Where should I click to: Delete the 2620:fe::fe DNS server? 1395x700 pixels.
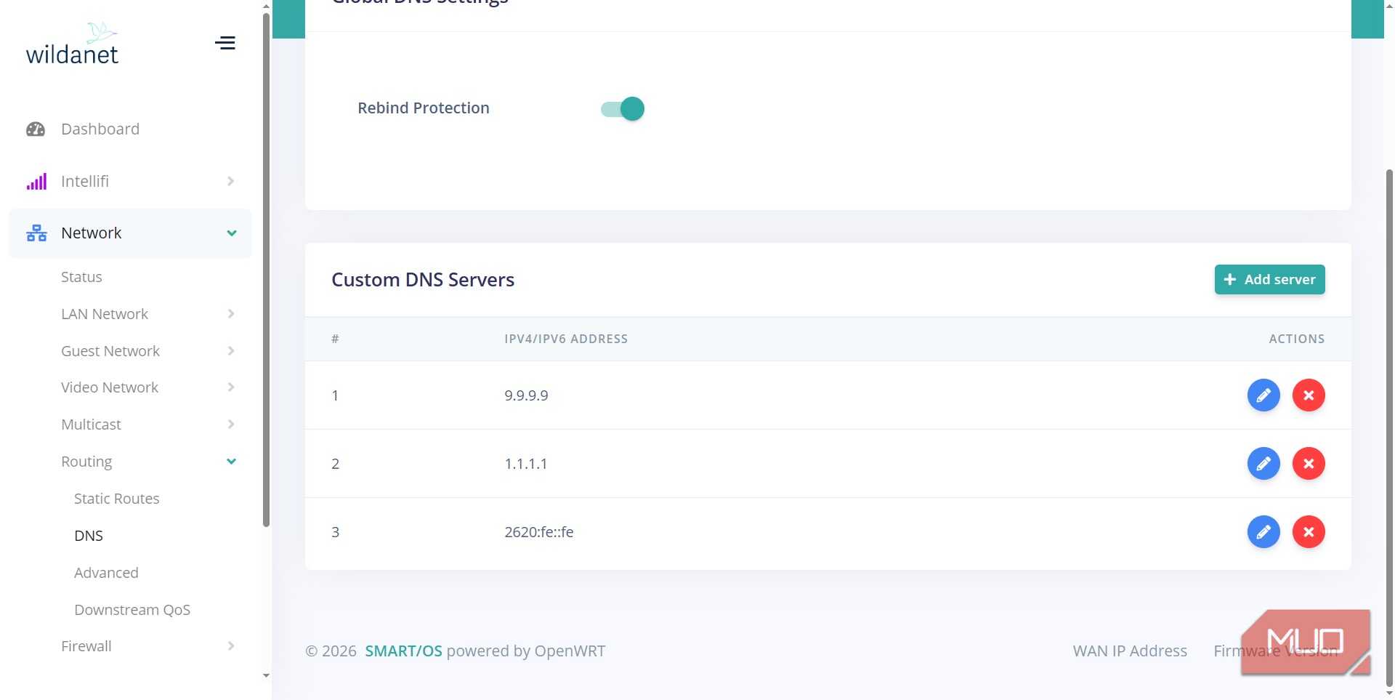(x=1309, y=532)
